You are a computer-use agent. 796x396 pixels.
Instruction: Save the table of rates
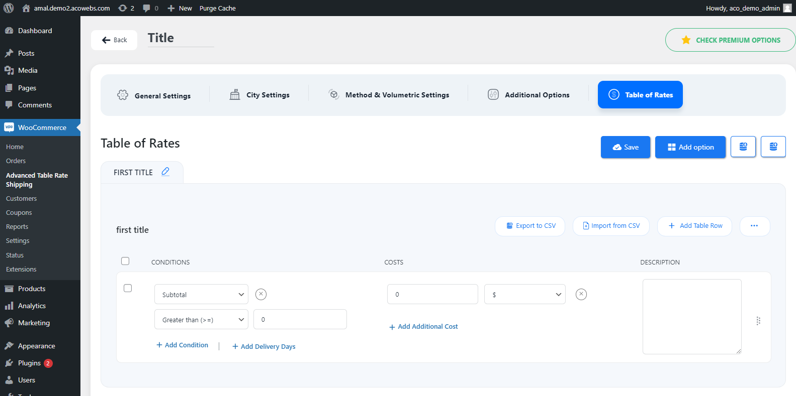(626, 147)
